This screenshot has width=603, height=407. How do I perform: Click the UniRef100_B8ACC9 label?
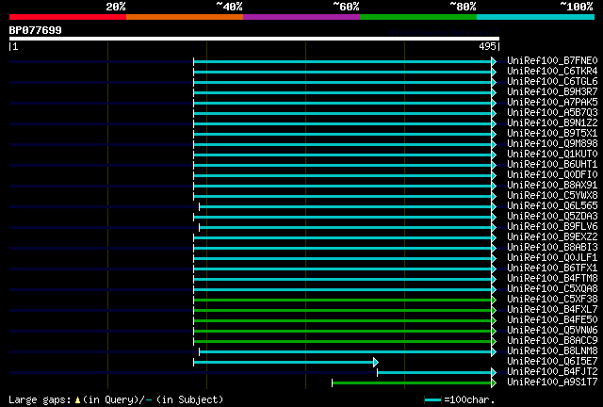click(x=552, y=341)
